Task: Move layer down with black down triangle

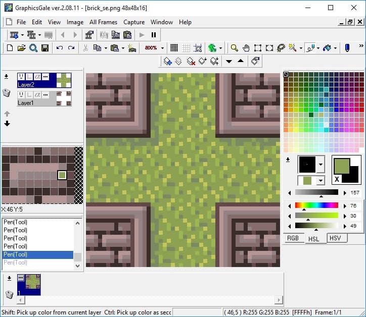Action: pyautogui.click(x=228, y=61)
